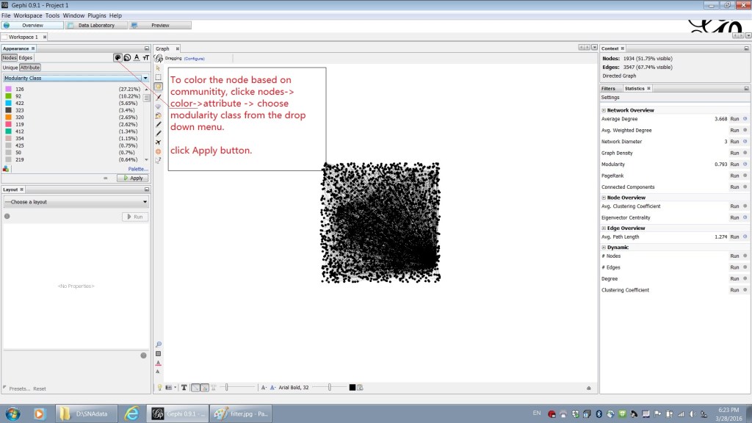The width and height of the screenshot is (752, 423).
Task: Run the PageRank statistic
Action: (734, 176)
